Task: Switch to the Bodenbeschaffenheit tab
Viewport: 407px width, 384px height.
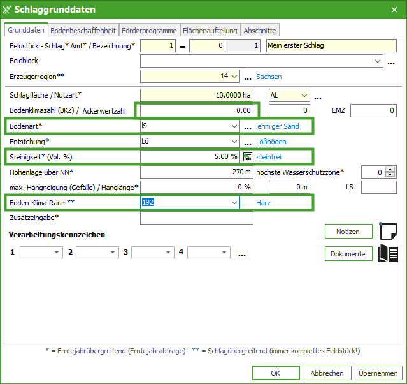Action: click(x=83, y=30)
